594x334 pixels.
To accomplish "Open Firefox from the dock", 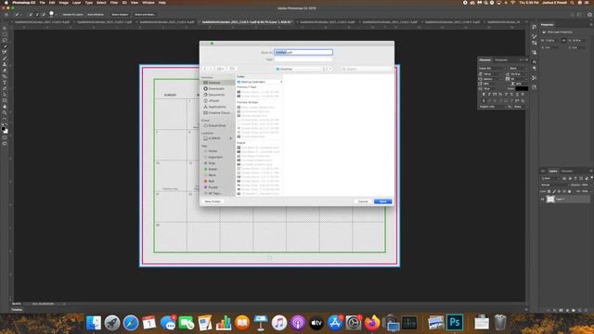I will pos(372,323).
